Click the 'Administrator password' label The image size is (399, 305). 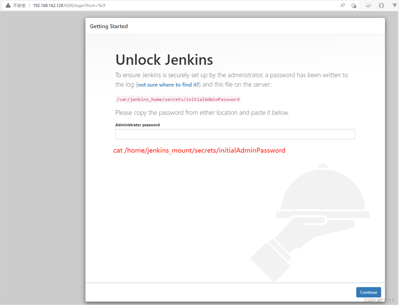click(x=138, y=125)
